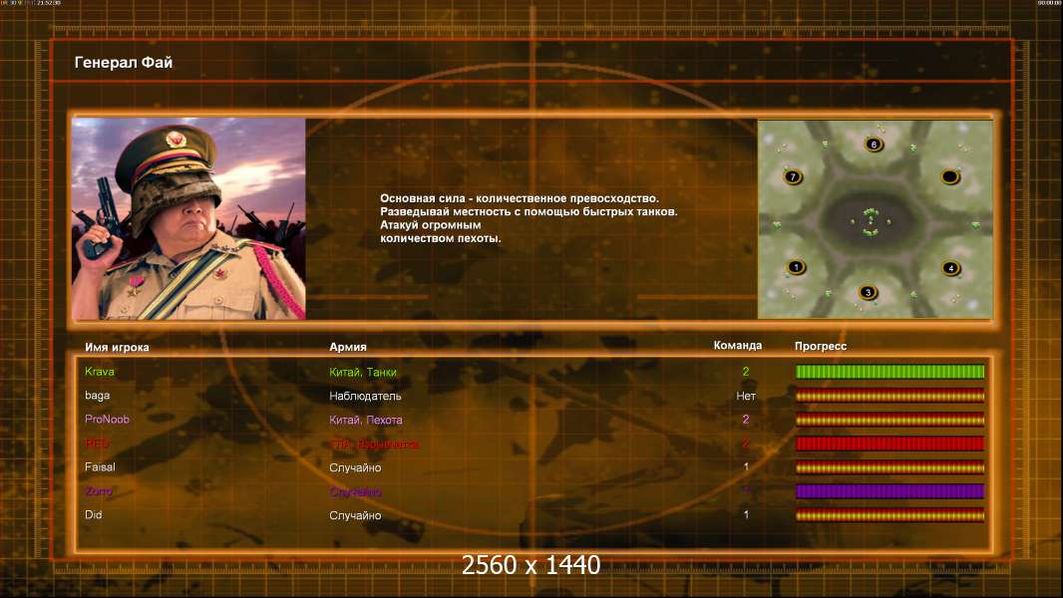Click ProNoob's loading progress bar
Image resolution: width=1063 pixels, height=598 pixels.
click(x=889, y=420)
